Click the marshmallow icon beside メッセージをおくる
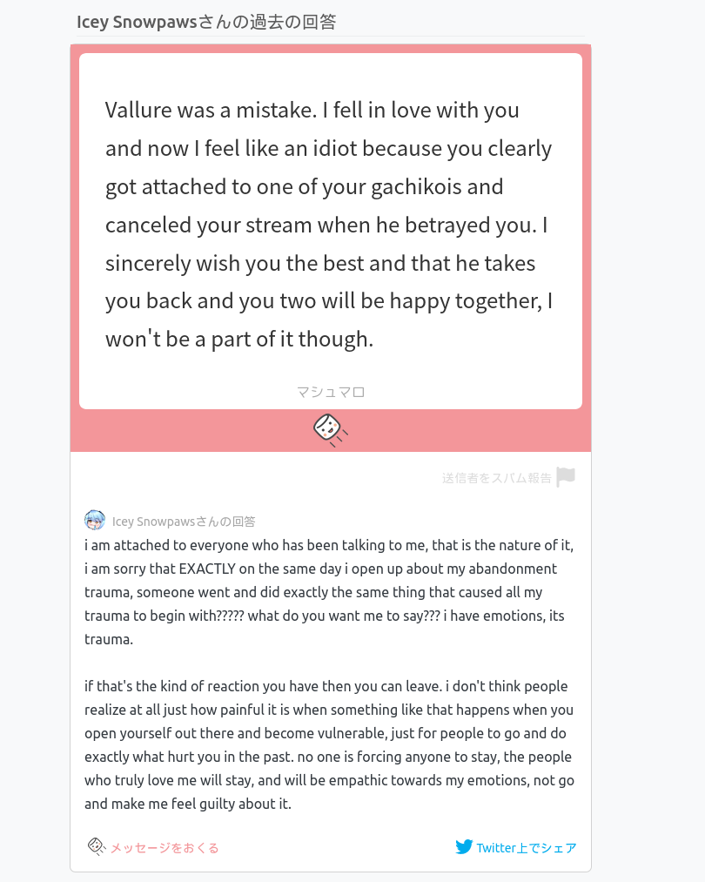Viewport: 705px width, 882px height. pyautogui.click(x=96, y=846)
